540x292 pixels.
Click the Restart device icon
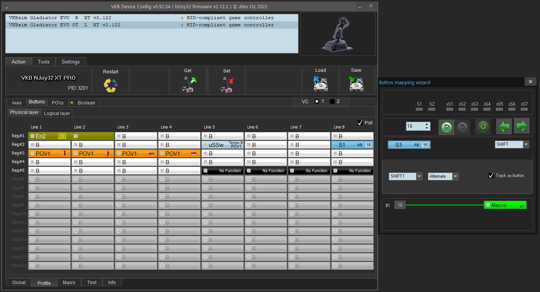[111, 85]
